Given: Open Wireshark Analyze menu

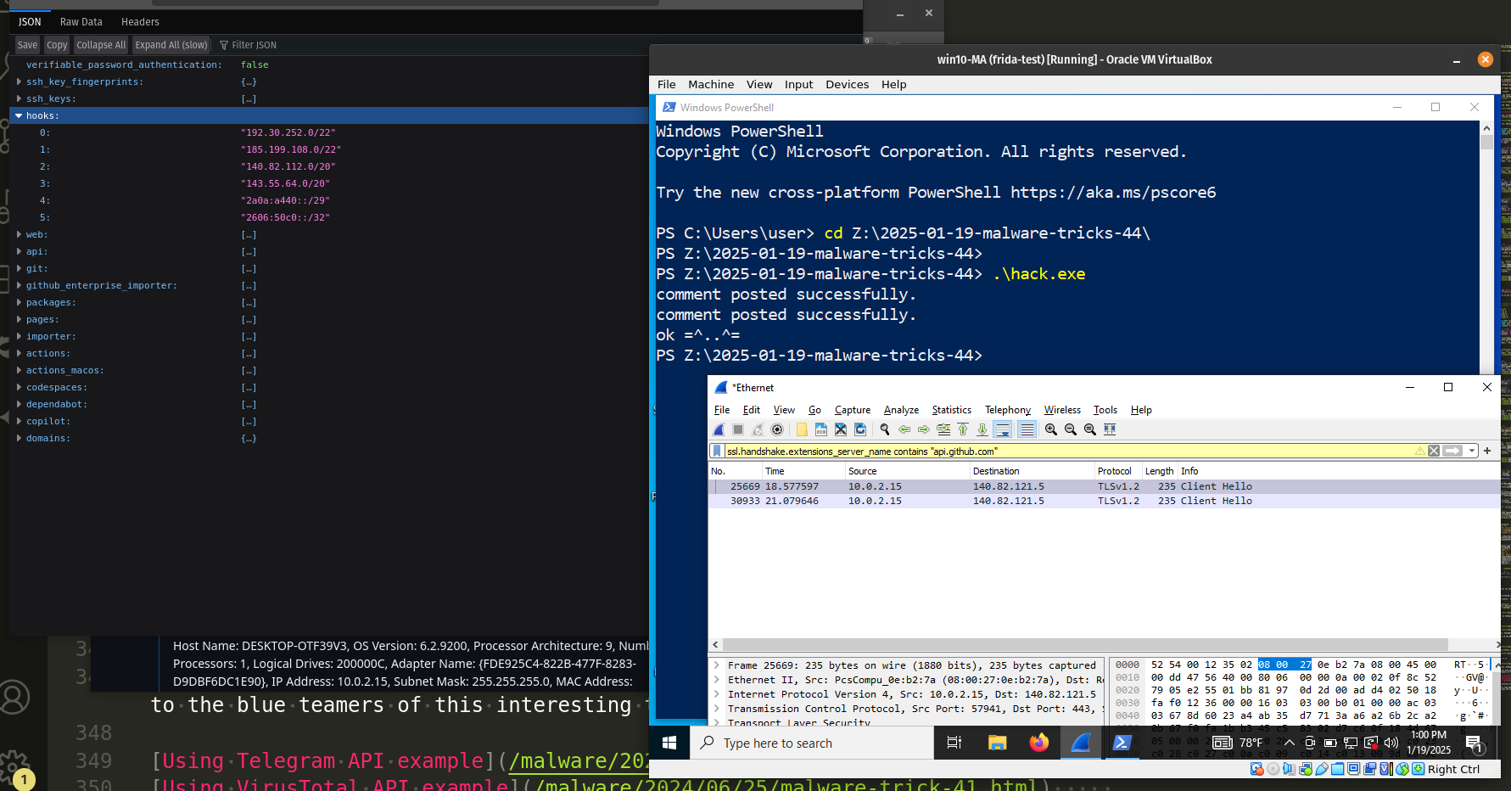Looking at the screenshot, I should 901,410.
